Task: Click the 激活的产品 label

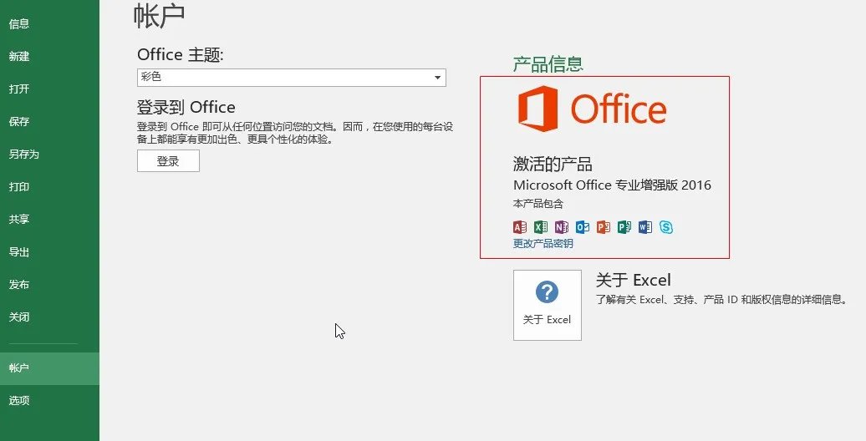Action: pos(553,164)
